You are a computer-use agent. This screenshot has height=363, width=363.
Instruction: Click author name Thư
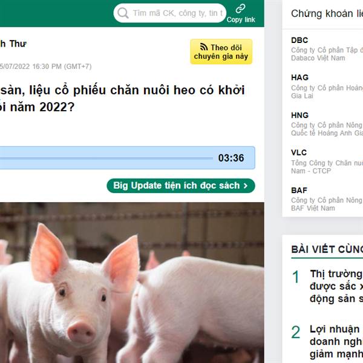18,44
